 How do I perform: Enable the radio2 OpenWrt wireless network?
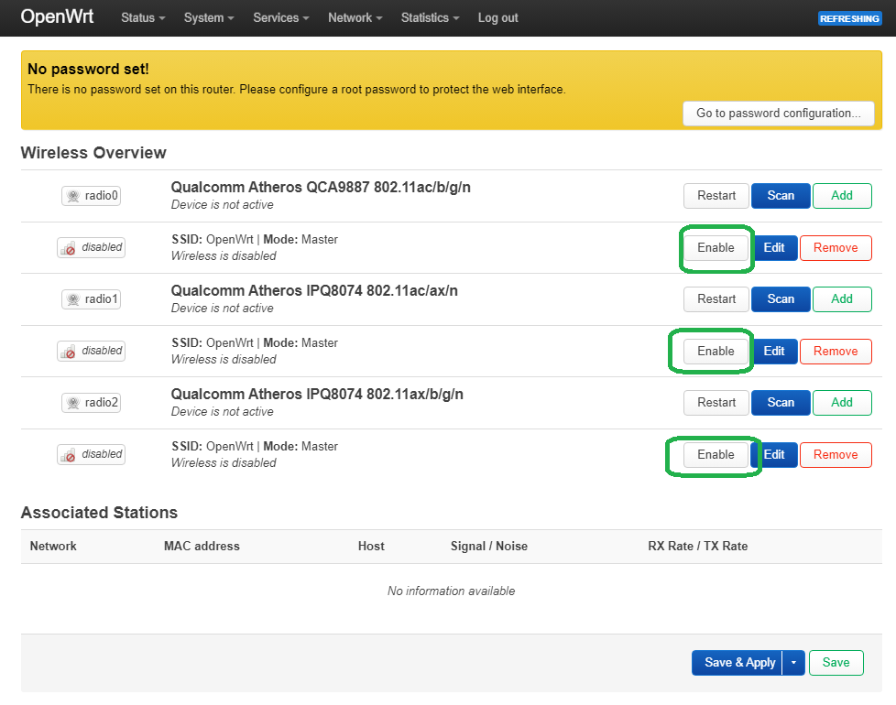[x=716, y=455]
